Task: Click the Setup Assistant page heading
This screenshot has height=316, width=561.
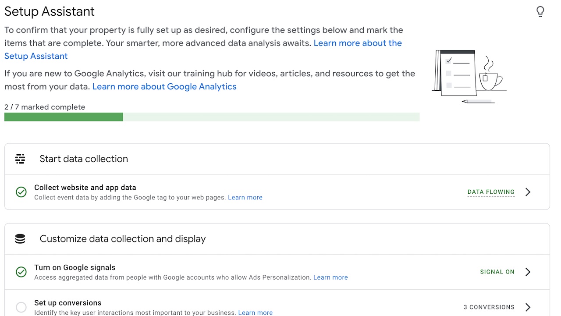Action: pos(50,11)
